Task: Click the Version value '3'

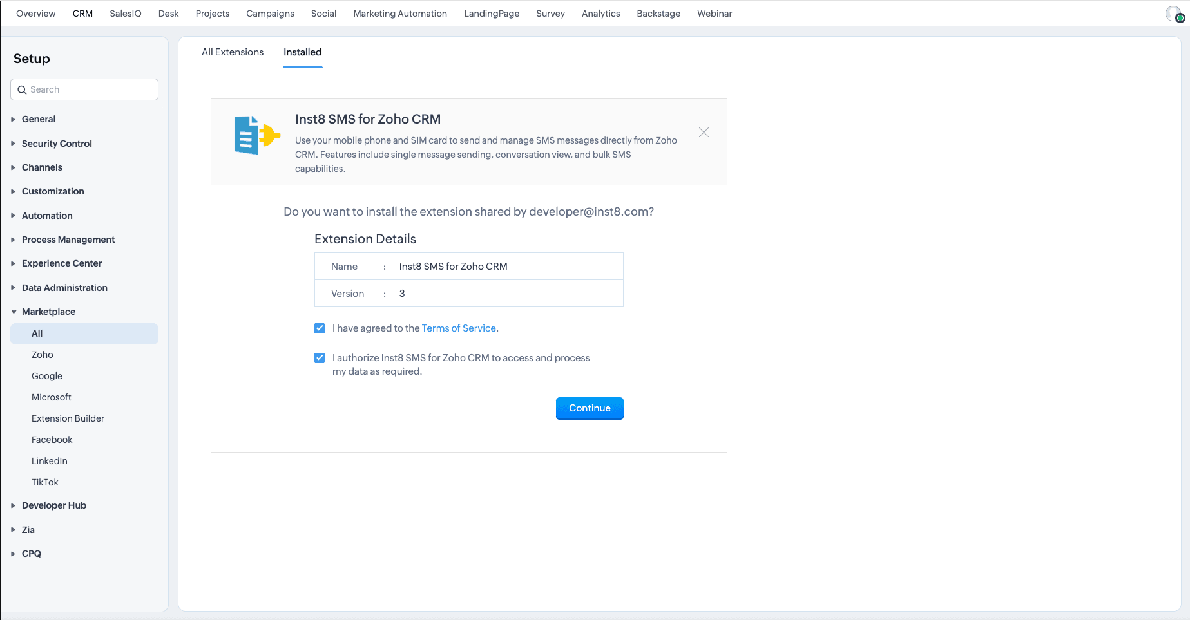Action: coord(402,294)
